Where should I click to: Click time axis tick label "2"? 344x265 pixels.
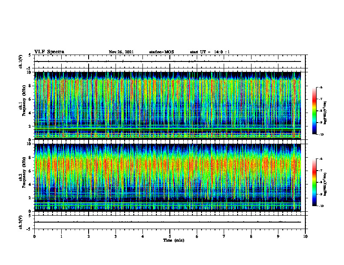click(89, 236)
